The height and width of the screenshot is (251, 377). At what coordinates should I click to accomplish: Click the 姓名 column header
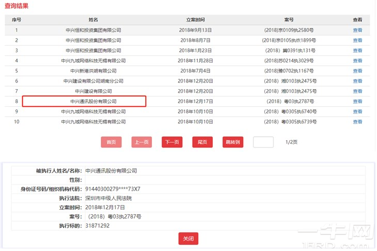click(x=93, y=20)
